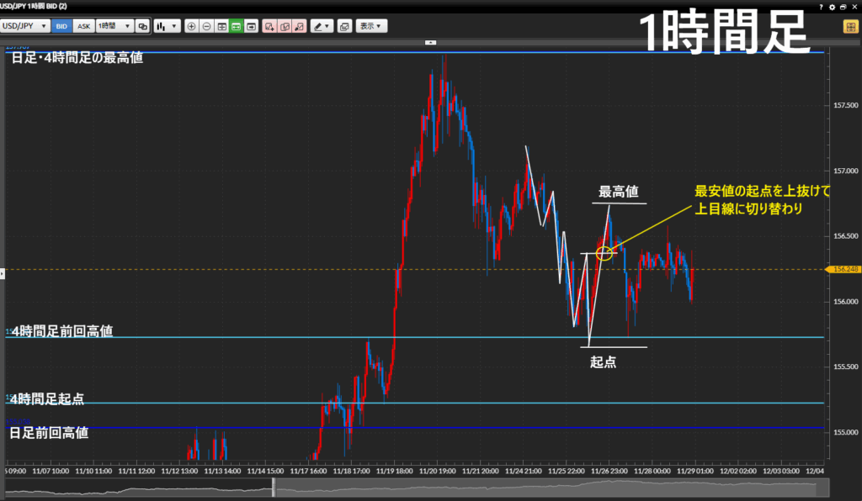Viewport: 862px width, 501px height.
Task: Click the third pink chart edit icon
Action: tap(300, 26)
